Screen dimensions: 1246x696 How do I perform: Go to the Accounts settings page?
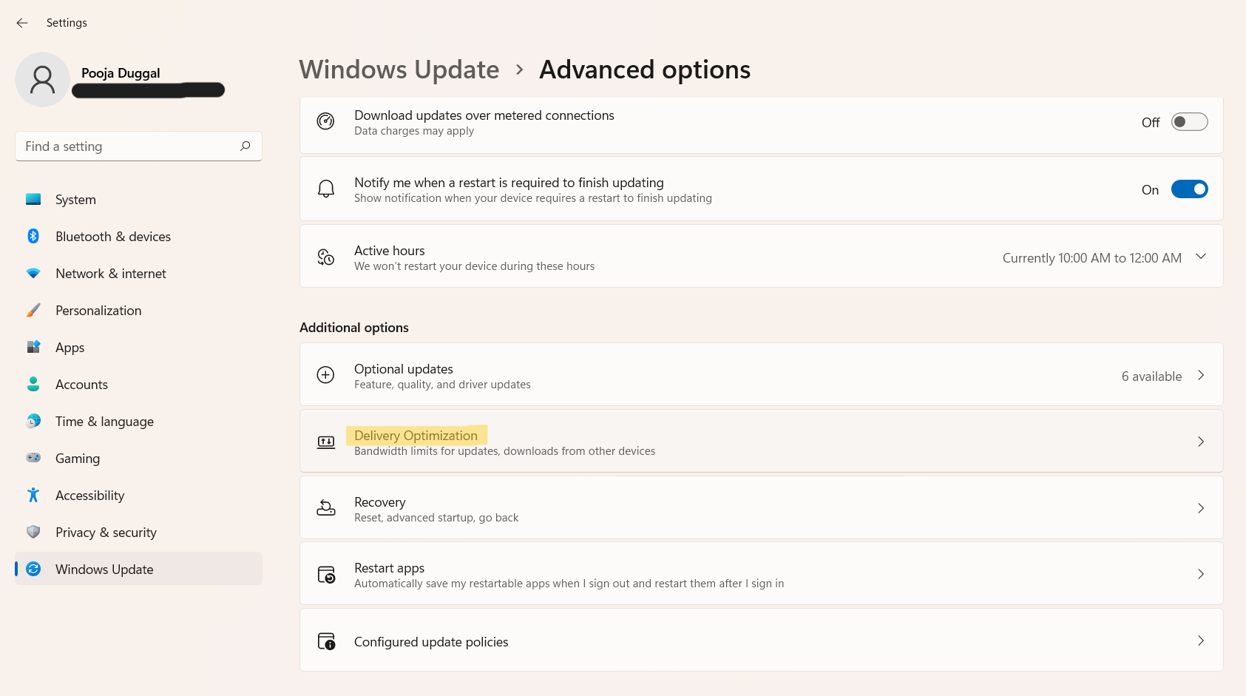click(81, 385)
